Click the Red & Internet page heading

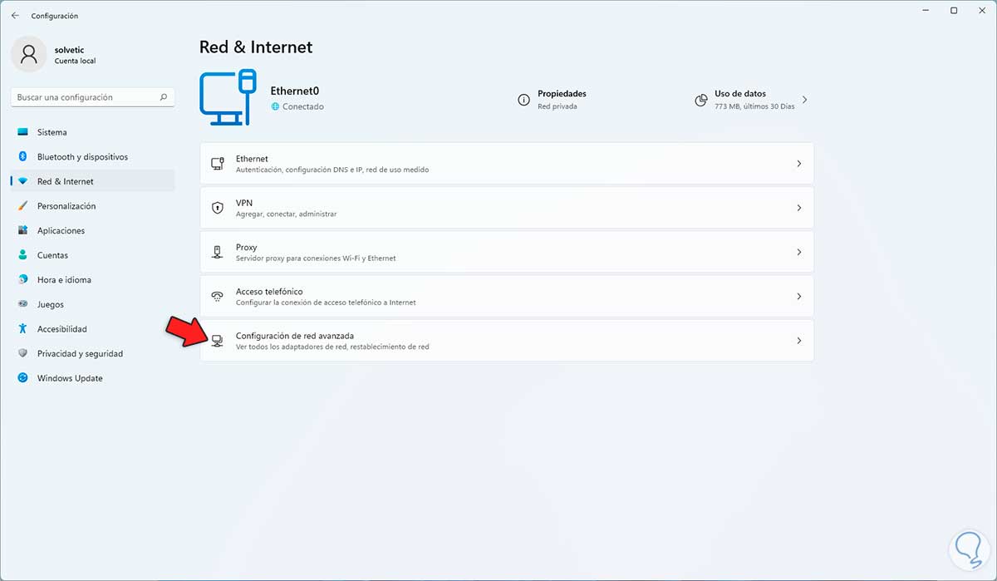[256, 47]
